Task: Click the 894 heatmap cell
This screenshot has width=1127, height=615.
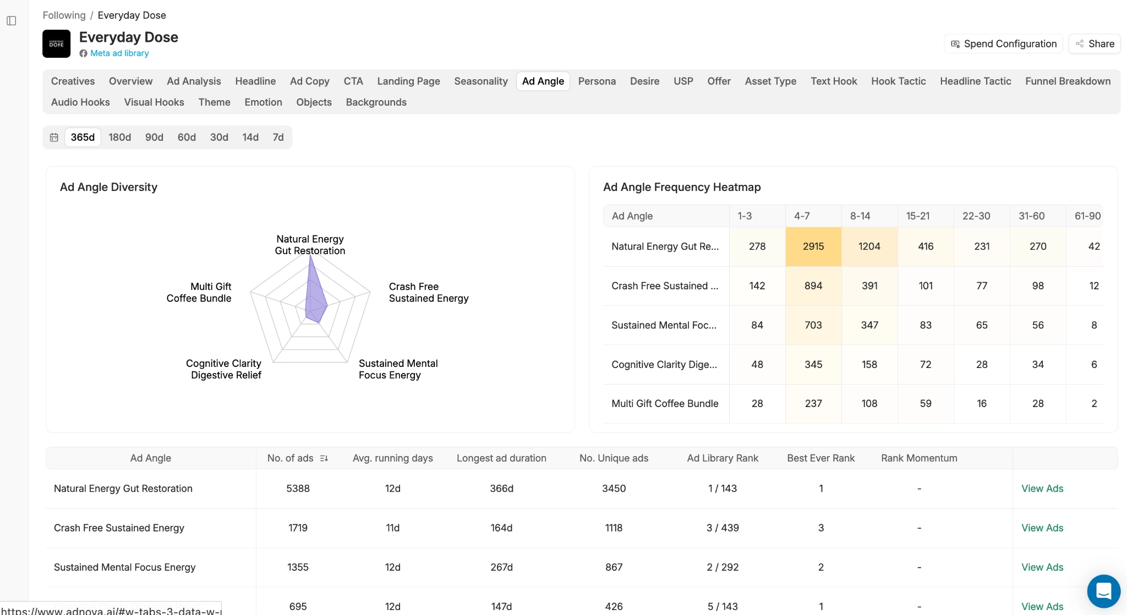Action: pyautogui.click(x=813, y=286)
